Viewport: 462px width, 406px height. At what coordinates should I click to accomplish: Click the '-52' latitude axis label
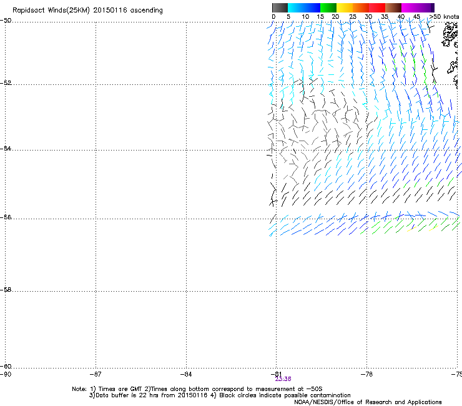pyautogui.click(x=6, y=83)
